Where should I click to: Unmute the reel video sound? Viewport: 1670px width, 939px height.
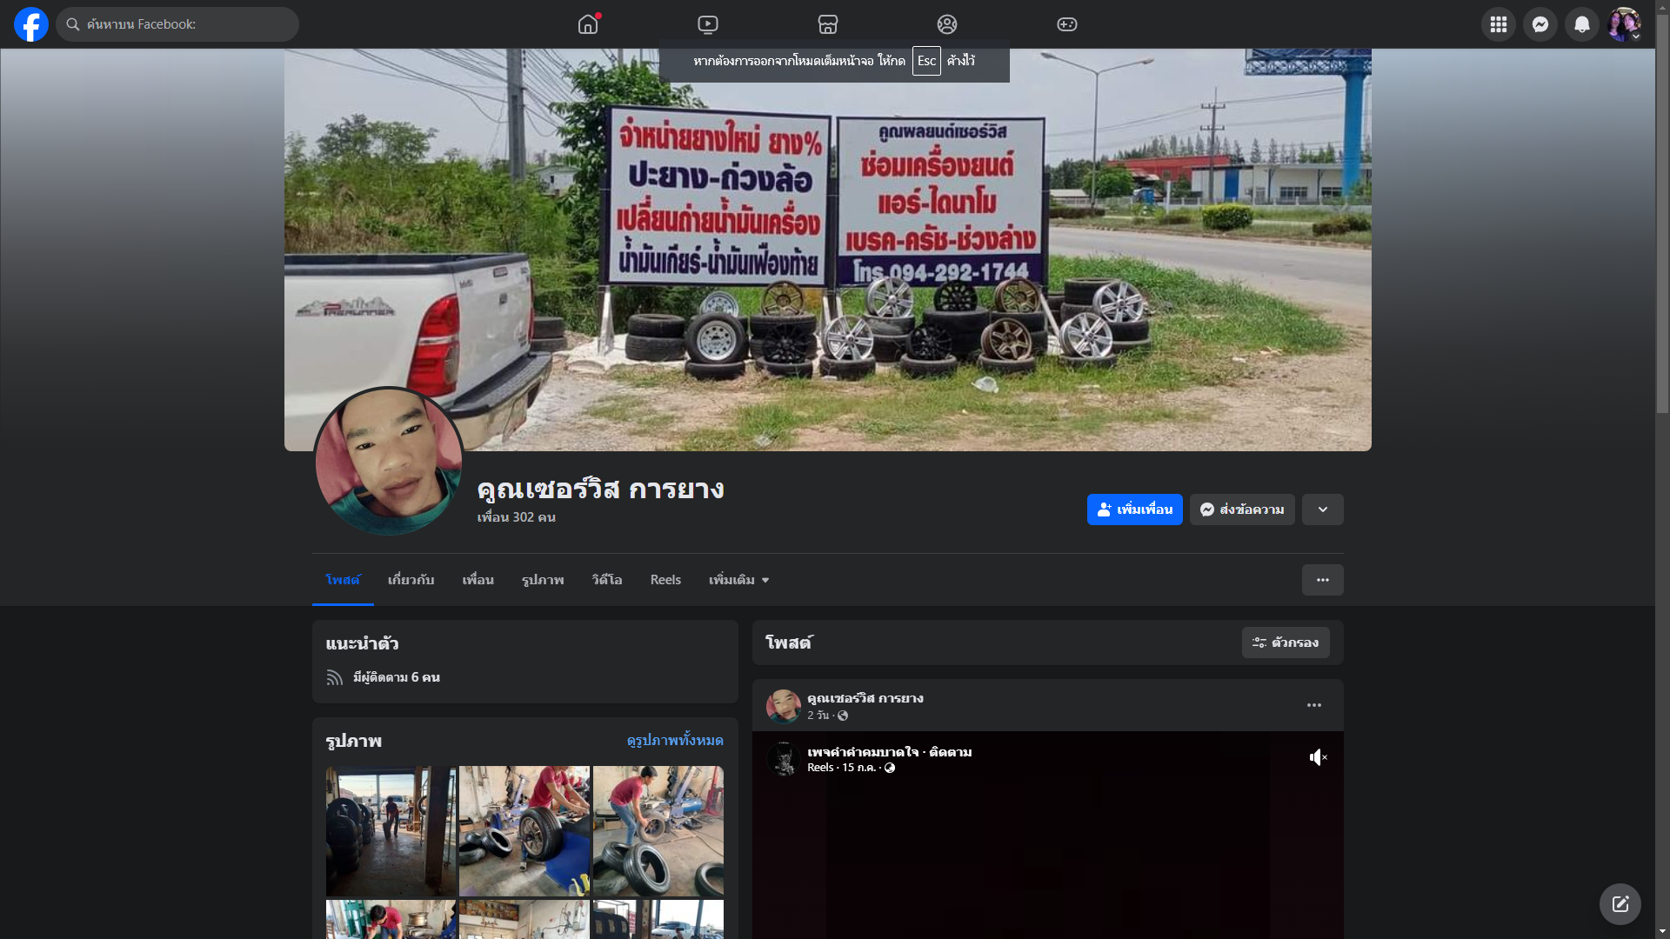1318,757
